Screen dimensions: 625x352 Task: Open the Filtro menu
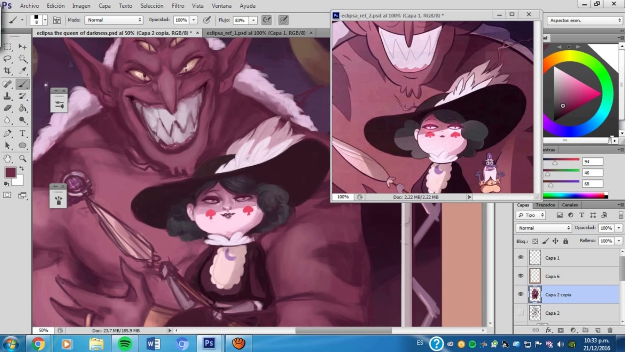click(x=178, y=6)
